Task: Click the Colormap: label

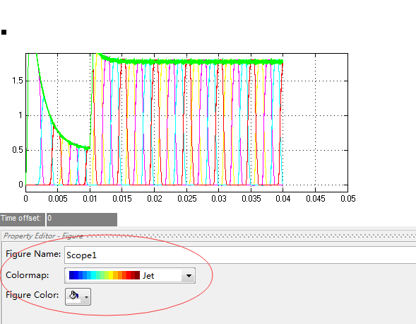Action: tap(28, 275)
